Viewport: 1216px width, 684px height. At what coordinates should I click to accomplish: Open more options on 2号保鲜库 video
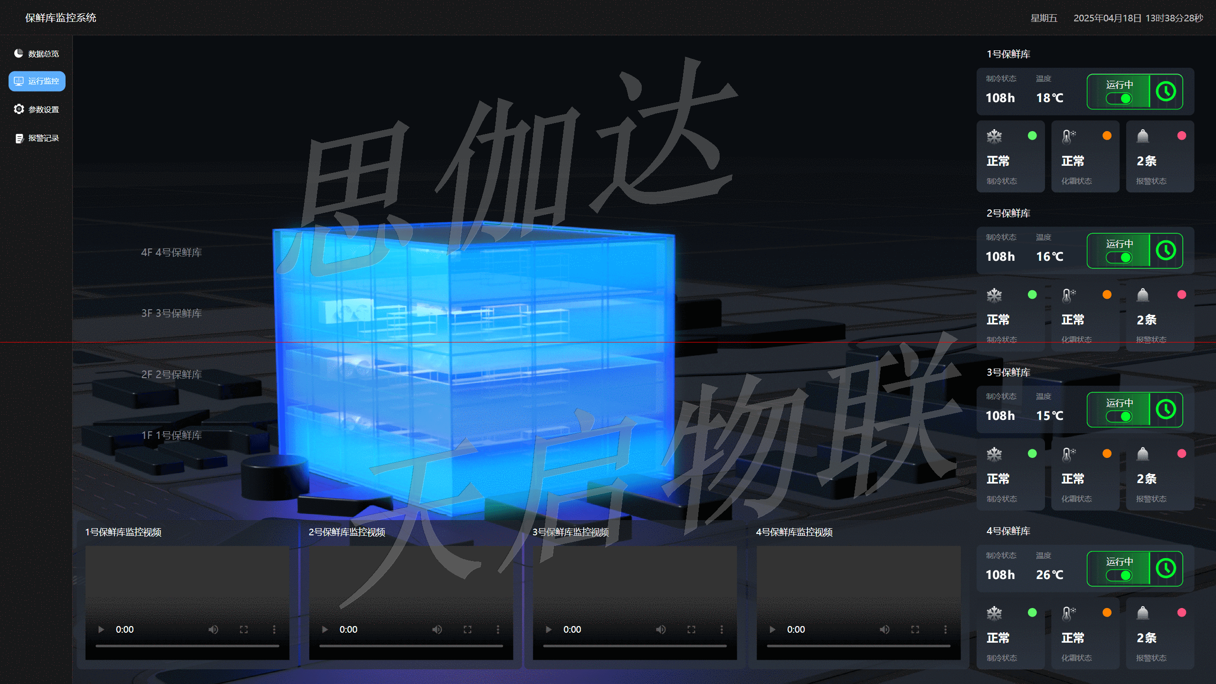click(498, 629)
